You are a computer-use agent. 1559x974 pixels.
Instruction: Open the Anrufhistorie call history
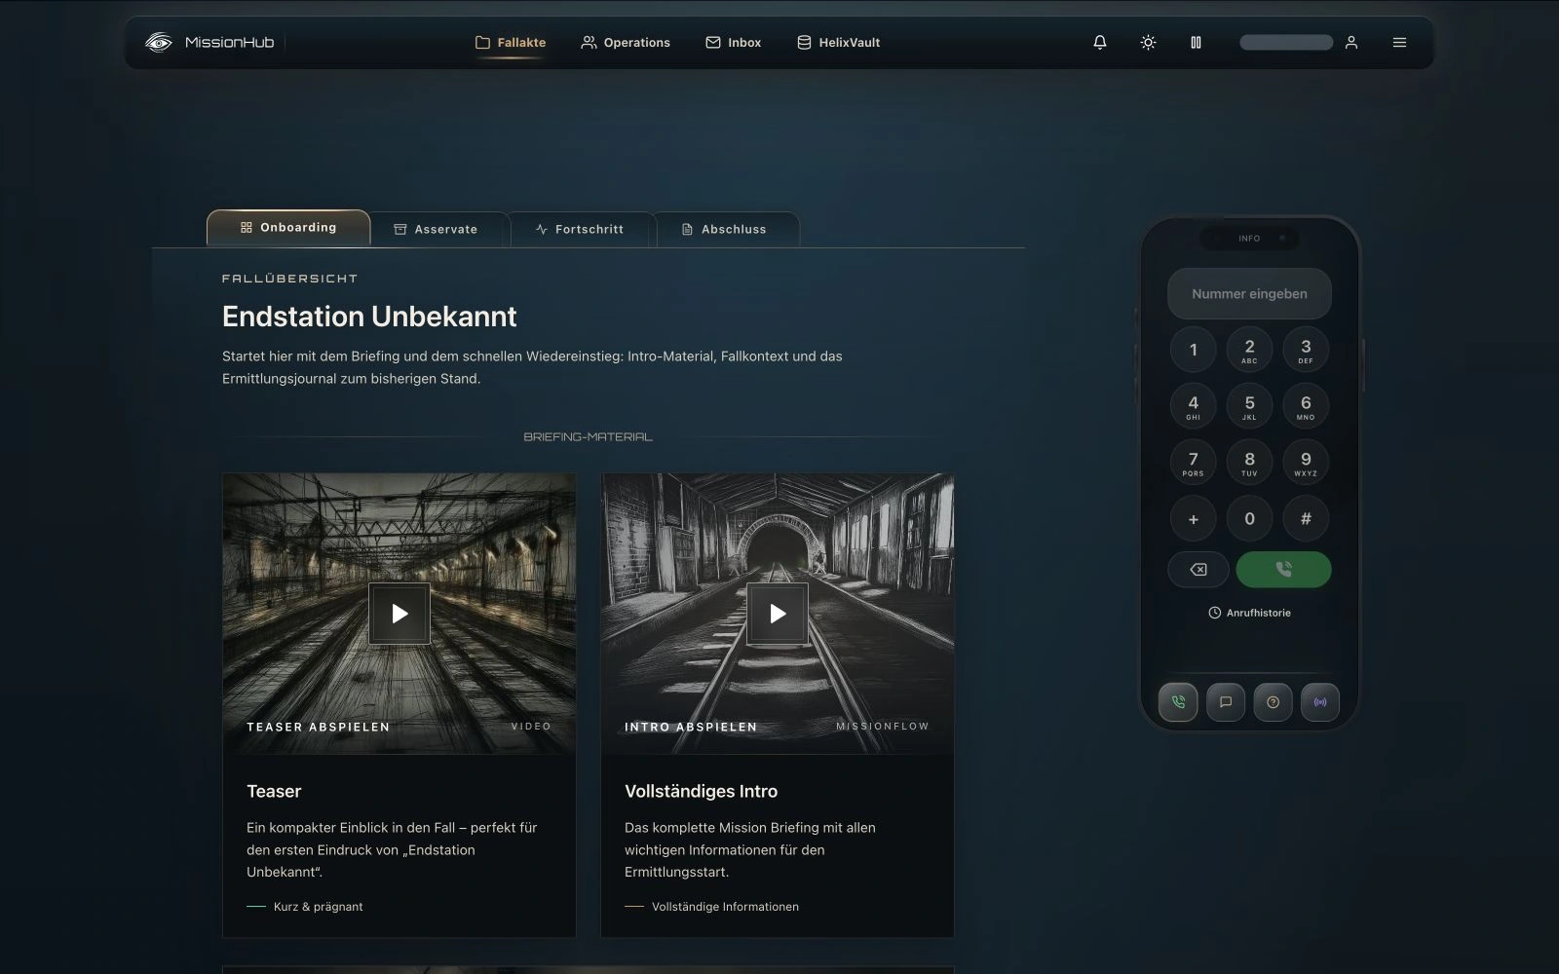click(1249, 613)
